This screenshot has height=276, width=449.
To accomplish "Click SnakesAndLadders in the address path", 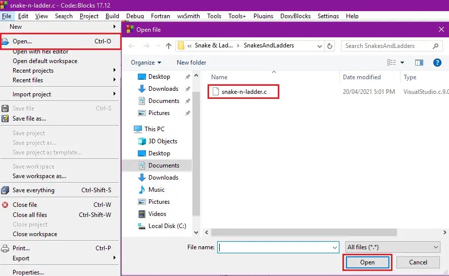I will (x=269, y=45).
